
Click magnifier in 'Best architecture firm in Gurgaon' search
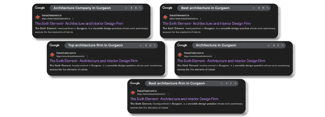click(235, 84)
